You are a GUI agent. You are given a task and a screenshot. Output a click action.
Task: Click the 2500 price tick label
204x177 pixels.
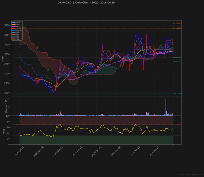7,73
